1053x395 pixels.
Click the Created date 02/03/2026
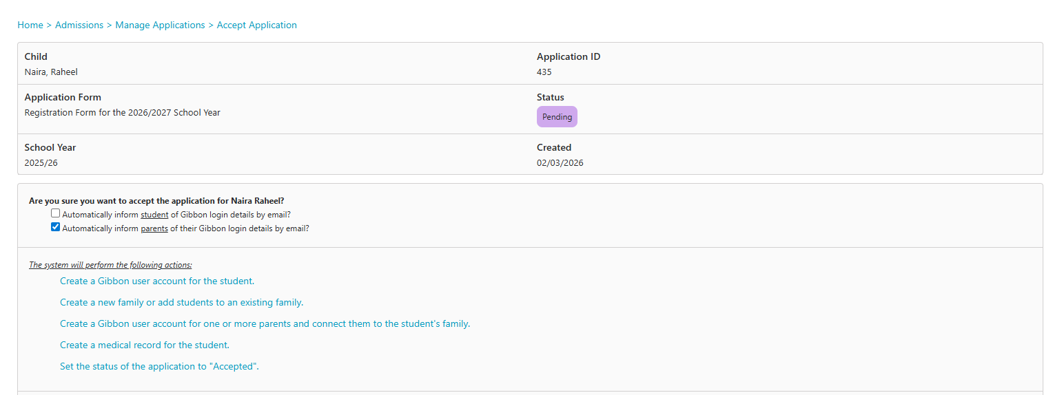point(560,163)
